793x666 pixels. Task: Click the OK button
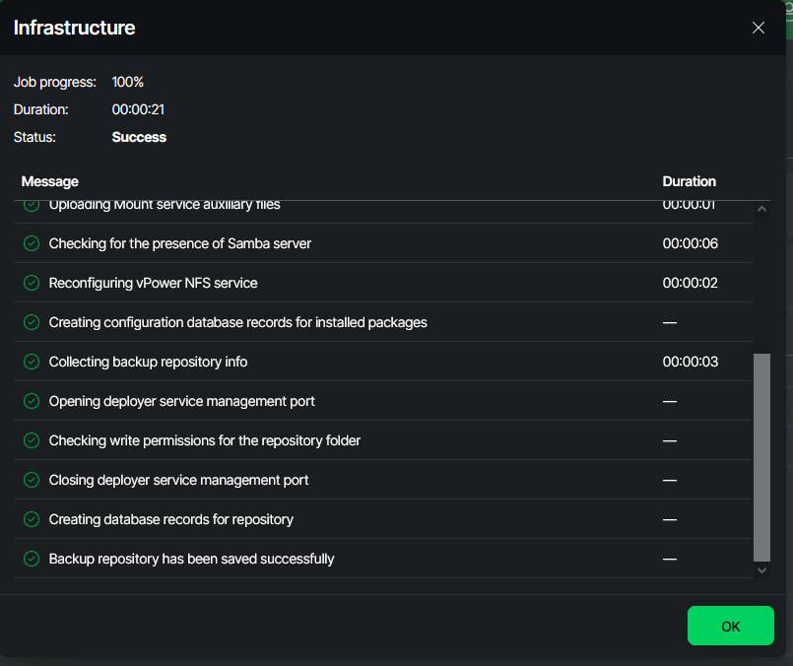730,626
